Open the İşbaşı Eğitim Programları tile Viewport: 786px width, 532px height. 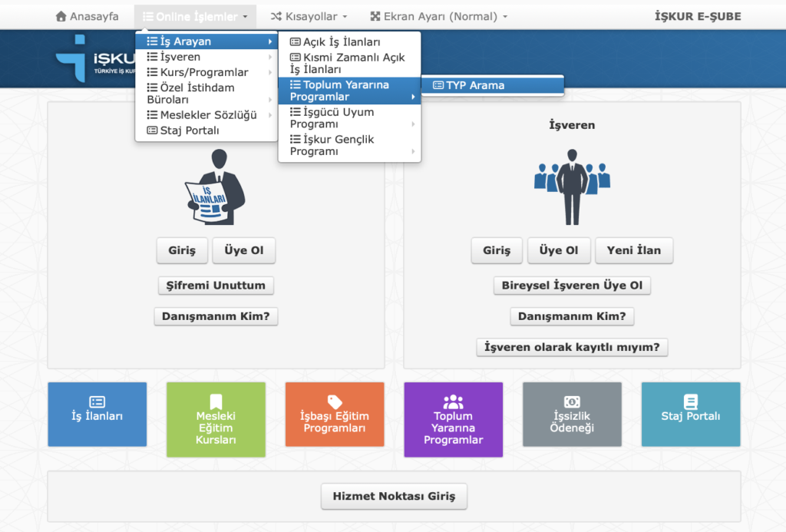click(334, 415)
